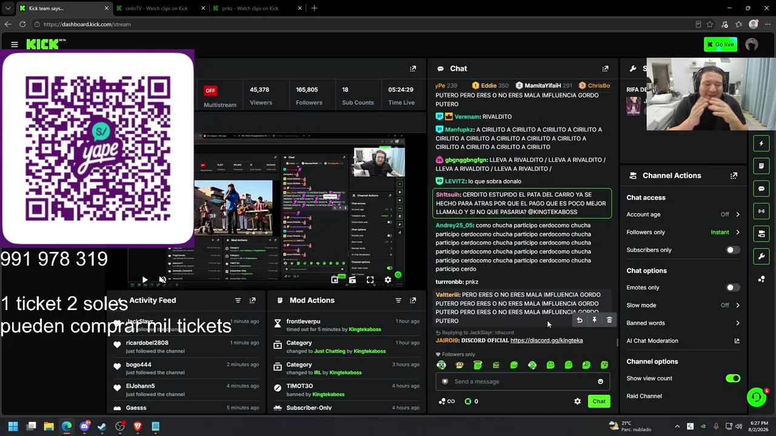Open the highlighted layout sidebar icon
Screen dimensions: 776x436
click(x=761, y=233)
